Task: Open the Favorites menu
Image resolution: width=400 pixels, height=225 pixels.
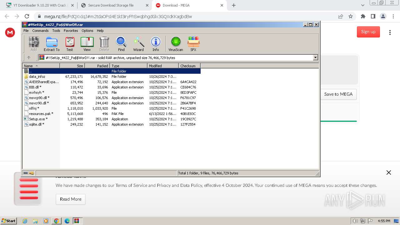Action: pos(71,31)
